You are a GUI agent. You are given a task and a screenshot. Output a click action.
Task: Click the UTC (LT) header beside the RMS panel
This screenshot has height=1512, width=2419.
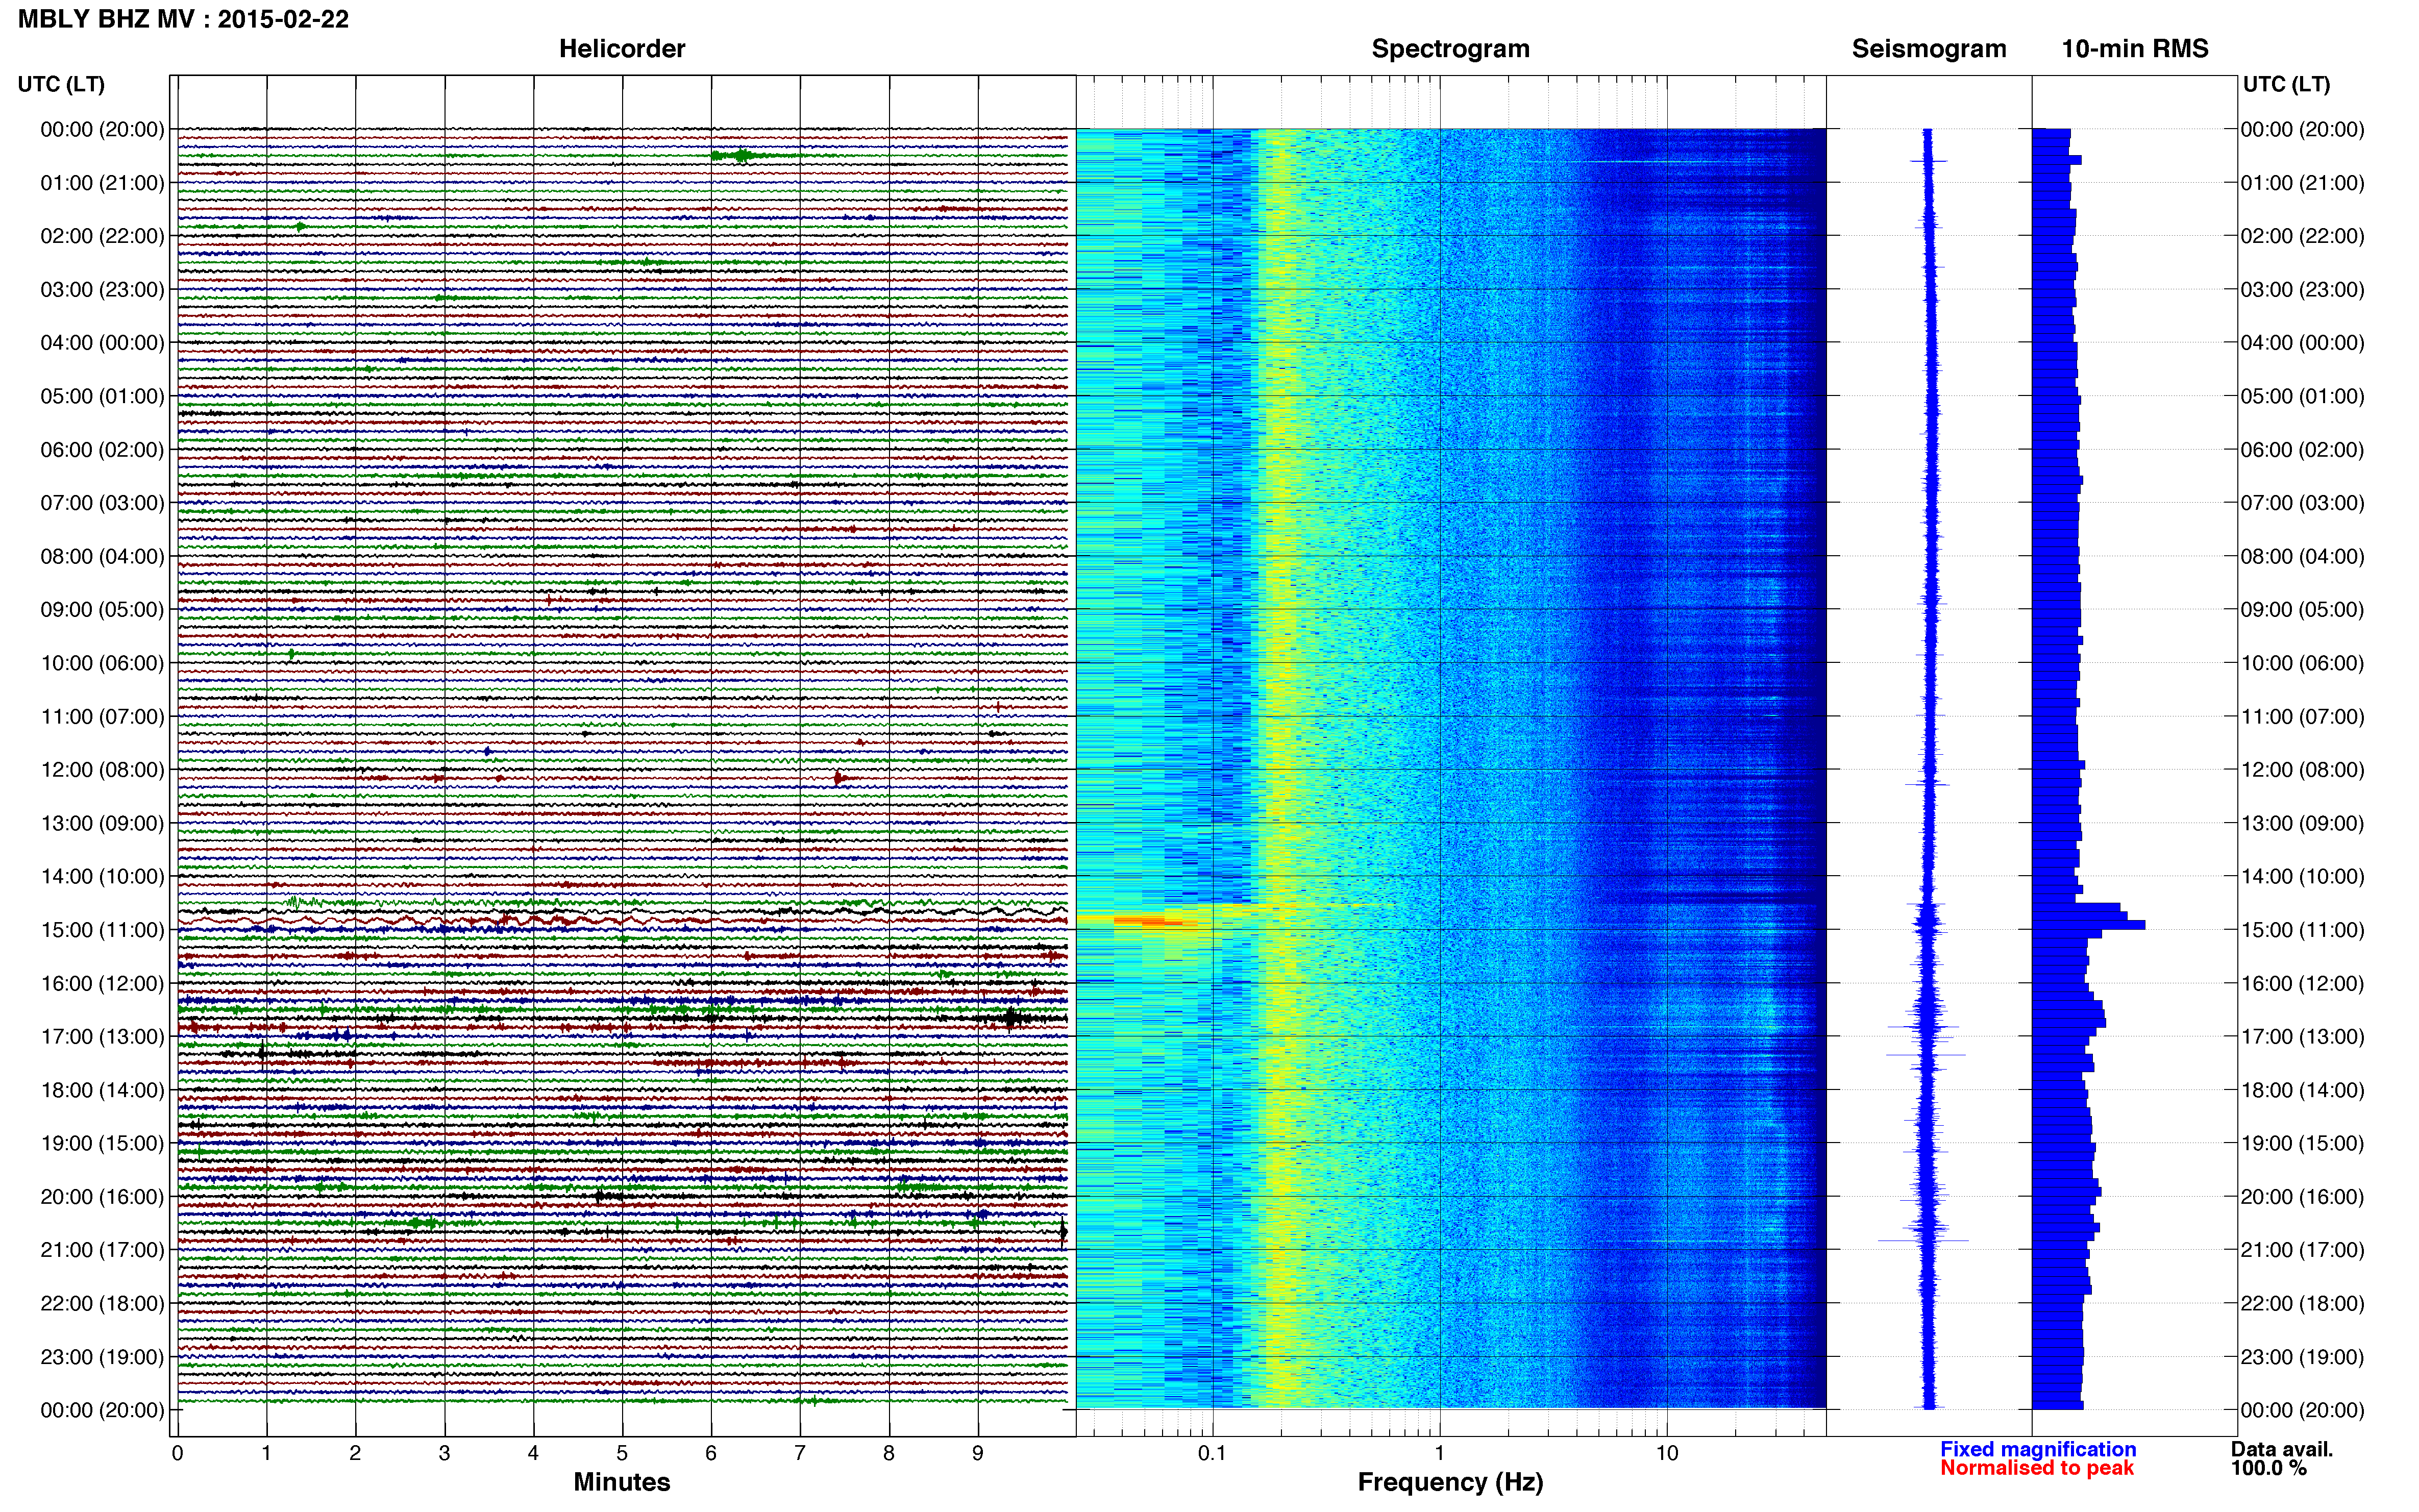pos(2286,84)
